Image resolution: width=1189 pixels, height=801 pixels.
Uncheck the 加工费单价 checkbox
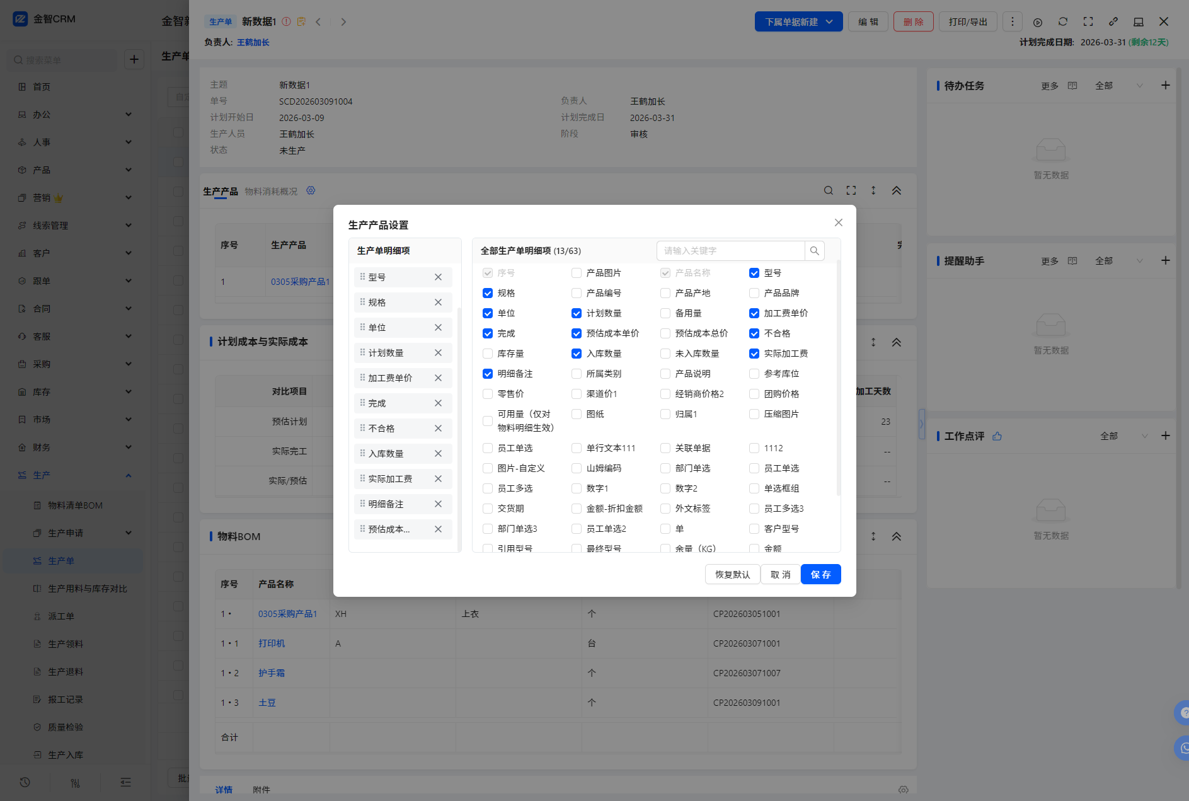(x=754, y=313)
